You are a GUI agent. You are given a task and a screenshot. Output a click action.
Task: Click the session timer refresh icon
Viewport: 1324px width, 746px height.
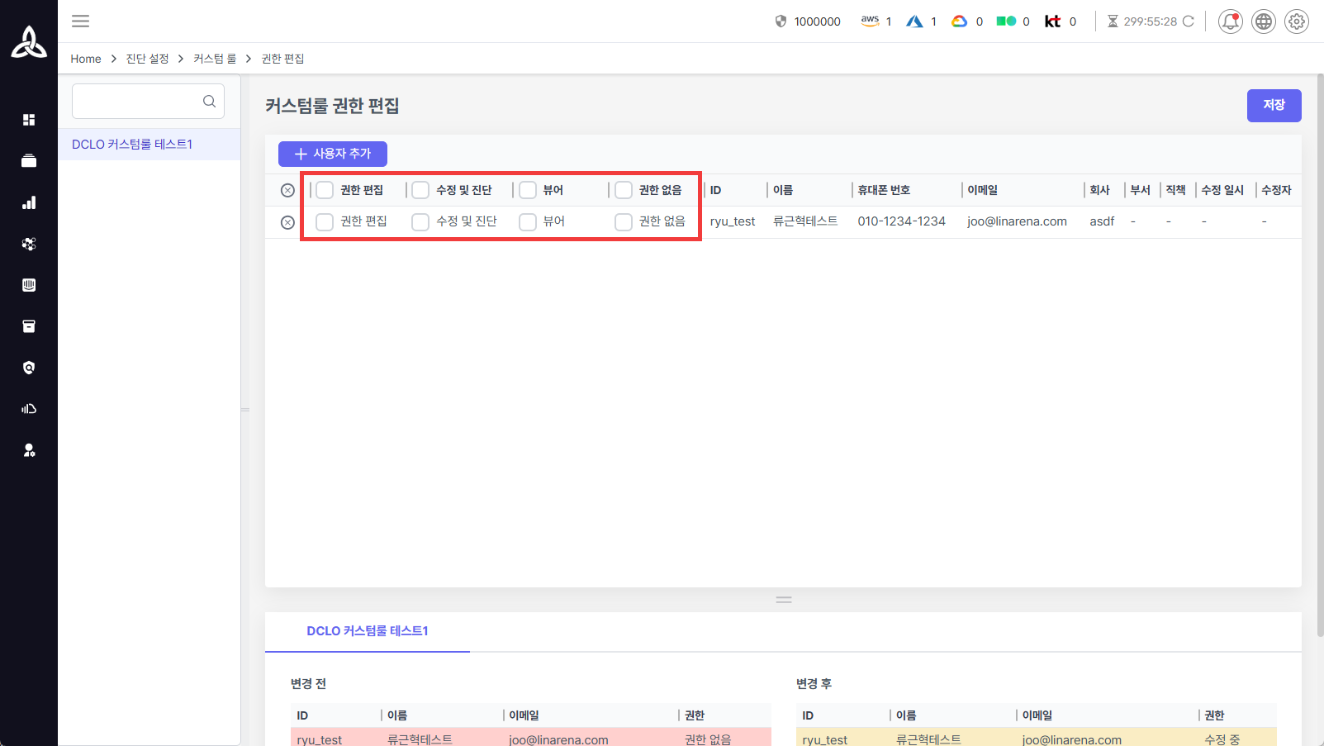click(x=1188, y=21)
